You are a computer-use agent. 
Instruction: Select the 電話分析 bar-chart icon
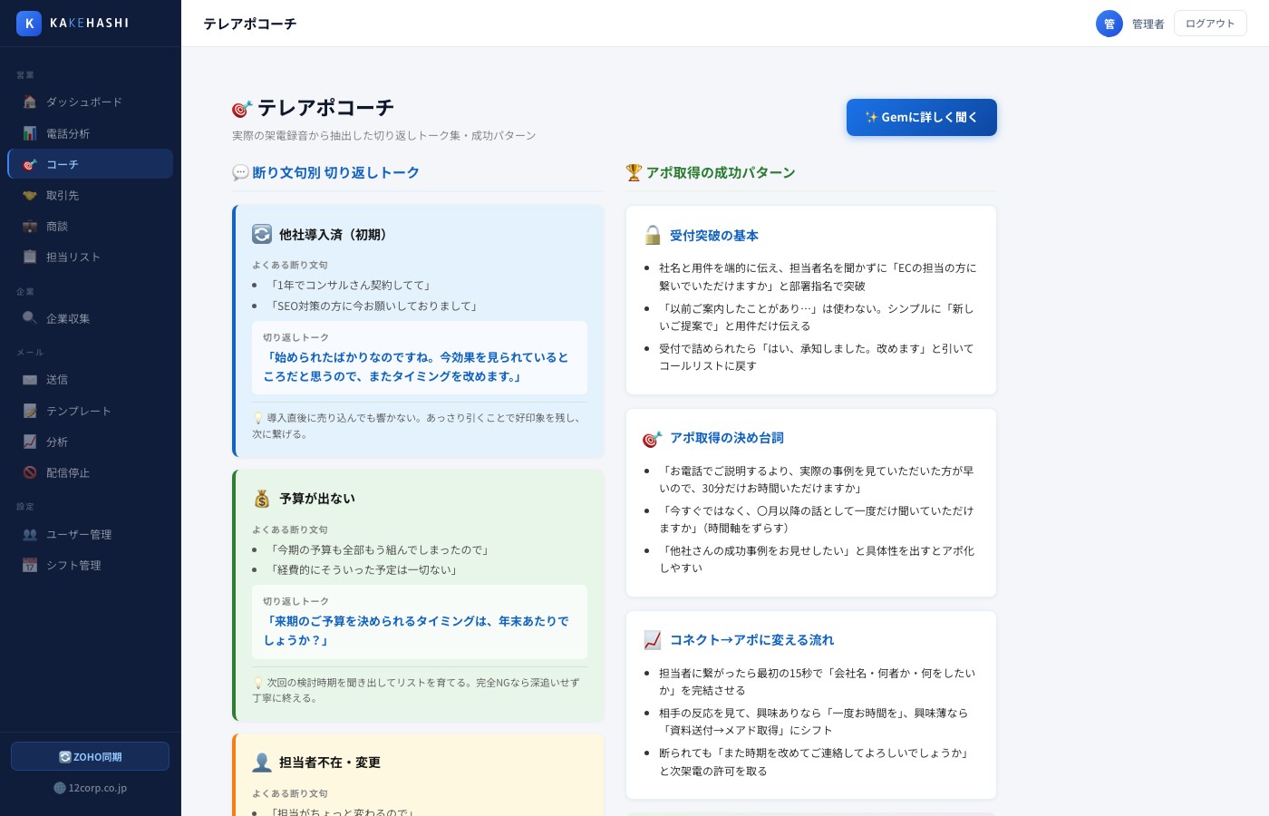coord(30,133)
